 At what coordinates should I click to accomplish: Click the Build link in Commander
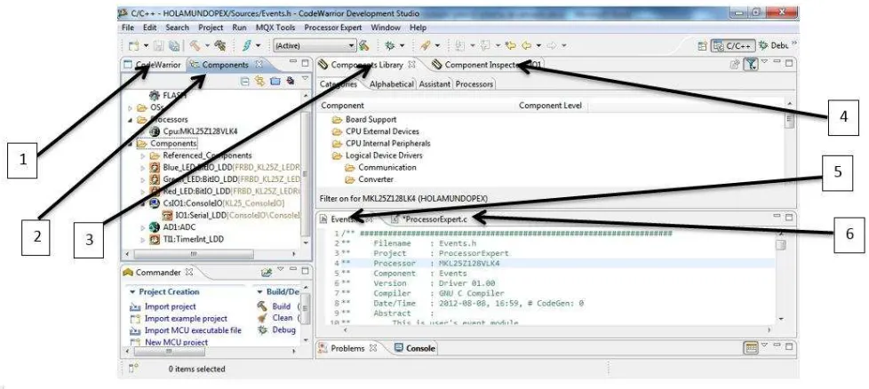[281, 306]
